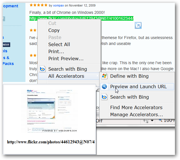Click the security lock icon in the status bar
Screen dimensions: 180x160
[146, 121]
